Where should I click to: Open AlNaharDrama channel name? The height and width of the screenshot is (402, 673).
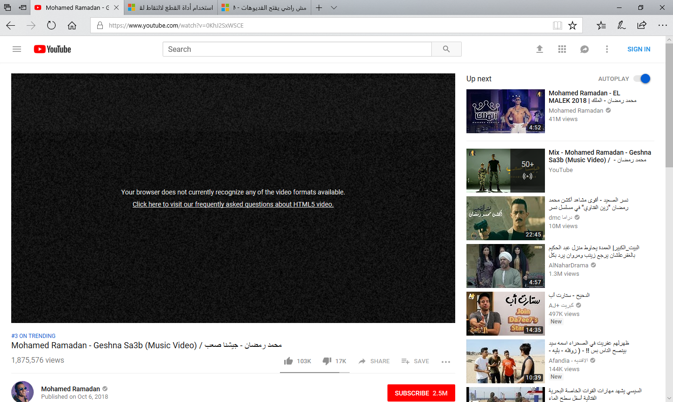[x=568, y=265]
